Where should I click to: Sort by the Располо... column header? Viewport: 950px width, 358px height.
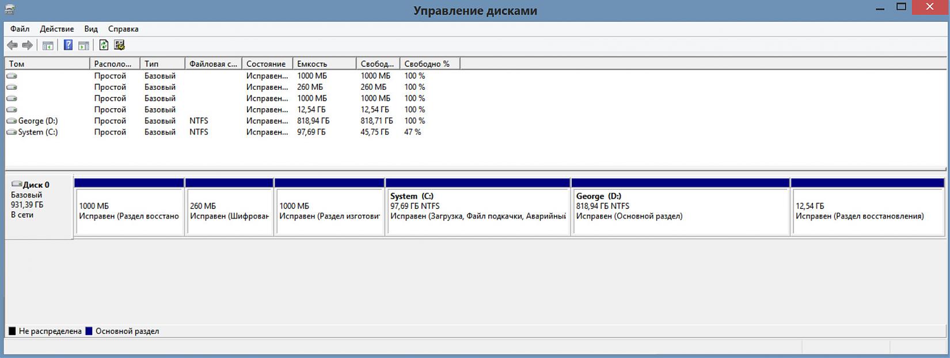[x=115, y=64]
